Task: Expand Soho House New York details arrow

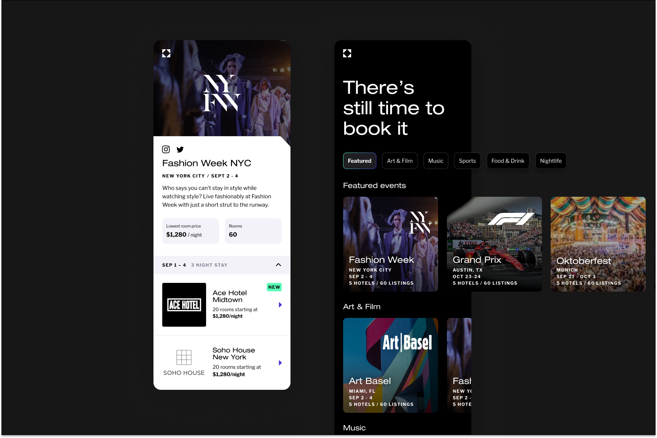Action: [x=280, y=363]
